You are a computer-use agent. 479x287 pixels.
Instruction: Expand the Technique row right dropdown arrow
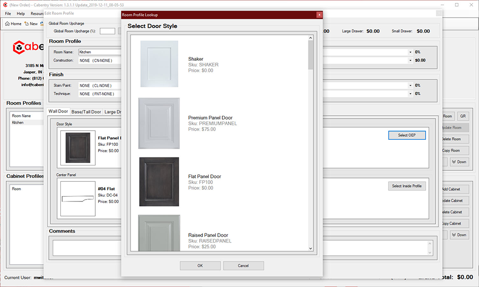(411, 94)
